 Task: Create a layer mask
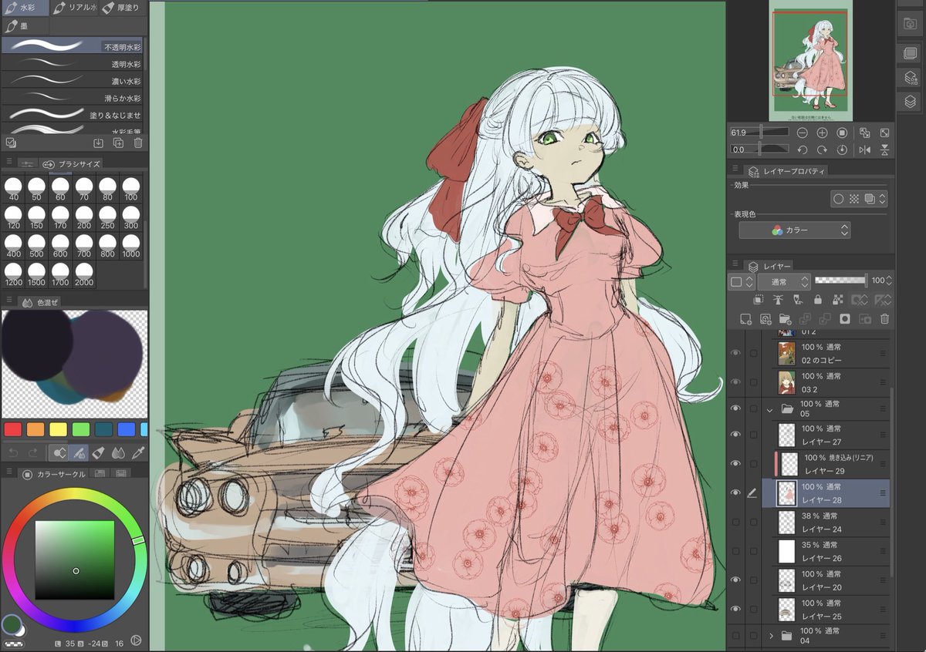[x=845, y=318]
